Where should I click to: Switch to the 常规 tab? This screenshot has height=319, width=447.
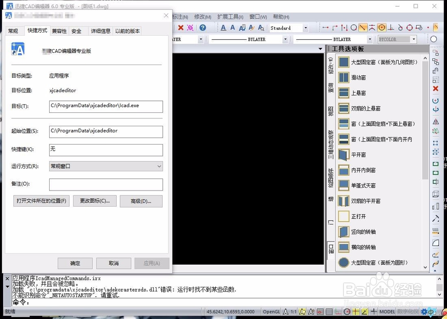click(x=13, y=31)
